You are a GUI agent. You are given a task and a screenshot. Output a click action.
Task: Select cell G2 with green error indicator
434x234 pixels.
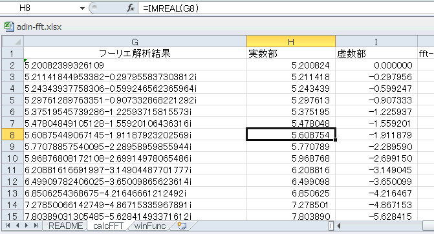coord(135,65)
